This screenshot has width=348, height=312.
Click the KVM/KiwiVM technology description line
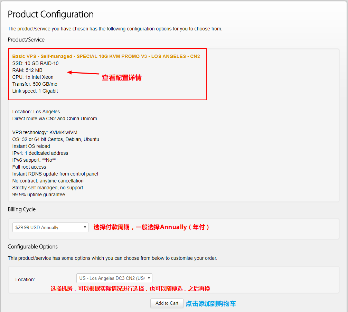coord(45,132)
